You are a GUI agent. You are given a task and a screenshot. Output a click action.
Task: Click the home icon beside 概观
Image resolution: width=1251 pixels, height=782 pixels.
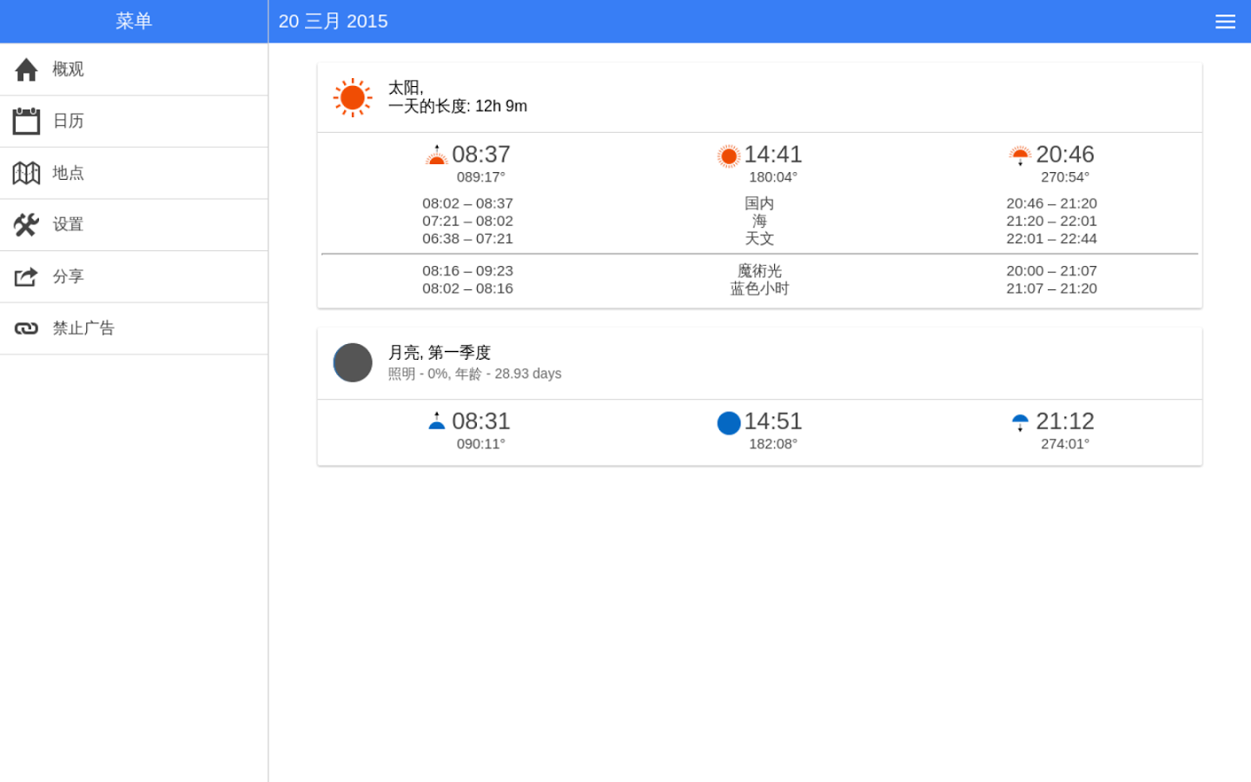tap(26, 70)
